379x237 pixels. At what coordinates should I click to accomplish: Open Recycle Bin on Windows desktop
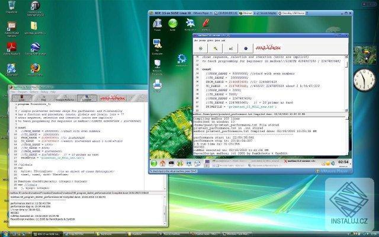[x=11, y=7]
